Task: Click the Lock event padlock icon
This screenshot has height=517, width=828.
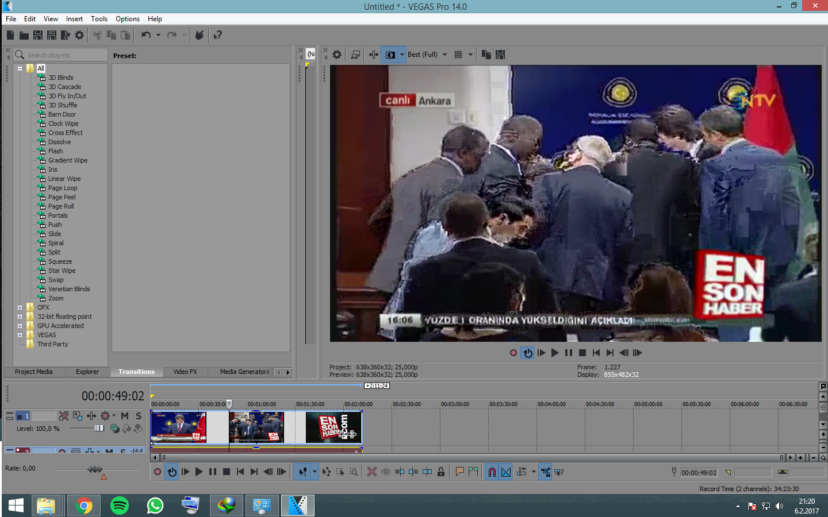Action: (x=441, y=472)
